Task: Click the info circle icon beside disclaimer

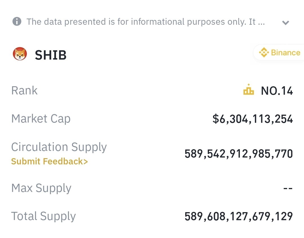Action: (17, 21)
